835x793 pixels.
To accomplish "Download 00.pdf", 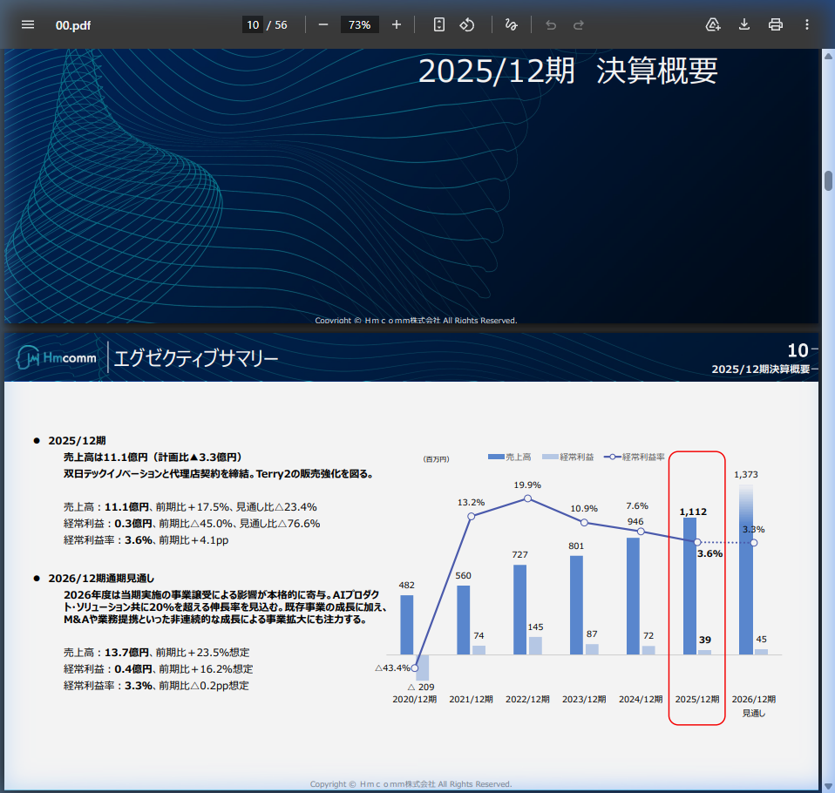I will [x=743, y=24].
